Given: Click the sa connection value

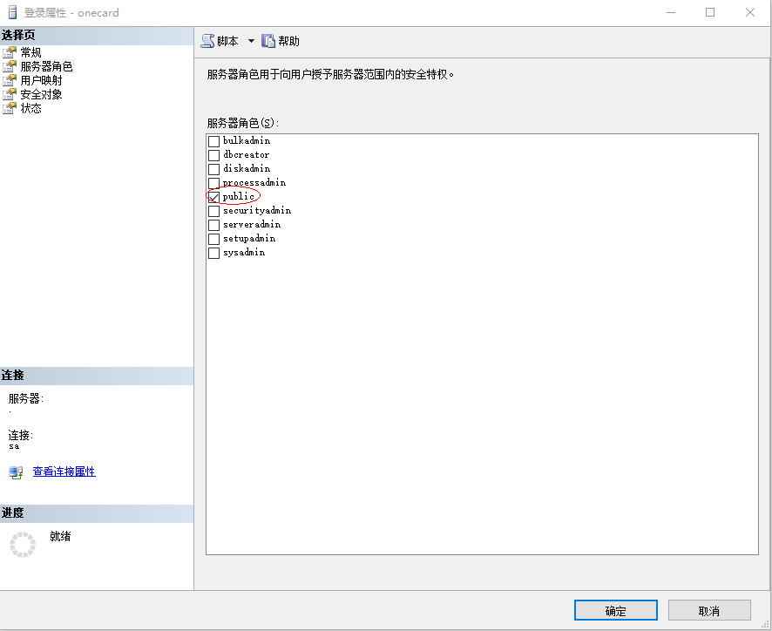Looking at the screenshot, I should tap(14, 446).
